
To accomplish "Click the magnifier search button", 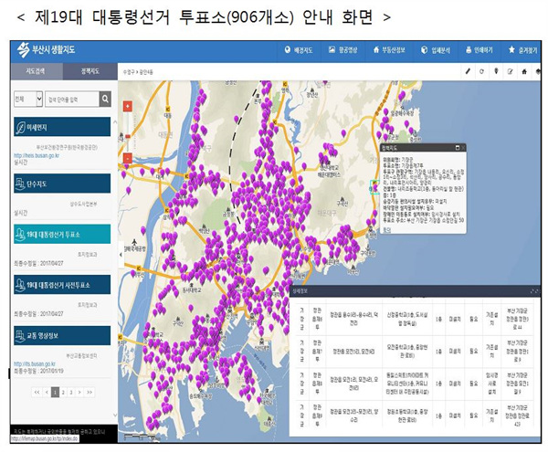I will pyautogui.click(x=105, y=100).
